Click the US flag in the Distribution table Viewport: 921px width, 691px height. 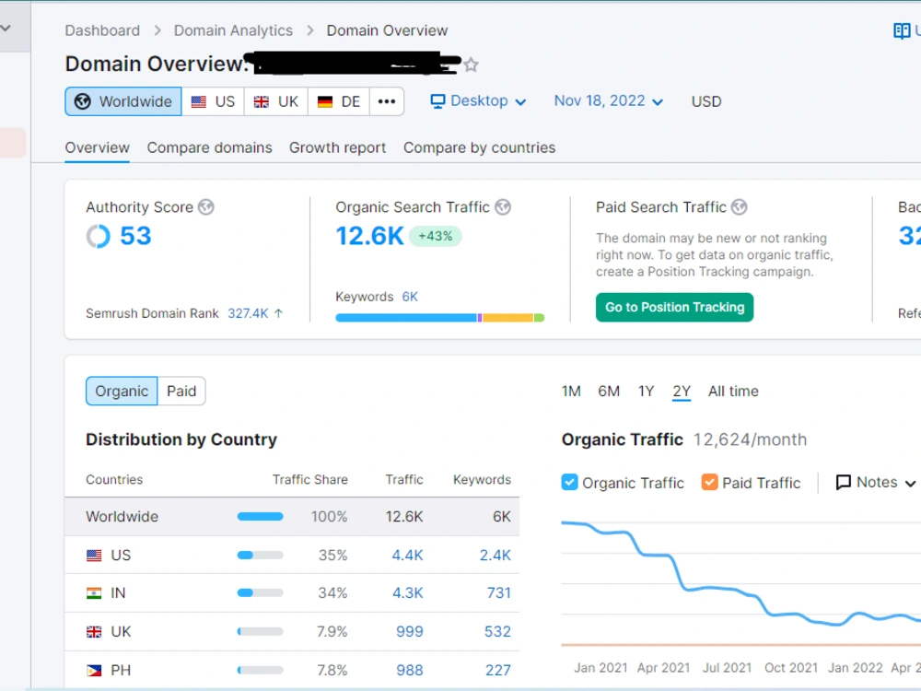pos(94,556)
